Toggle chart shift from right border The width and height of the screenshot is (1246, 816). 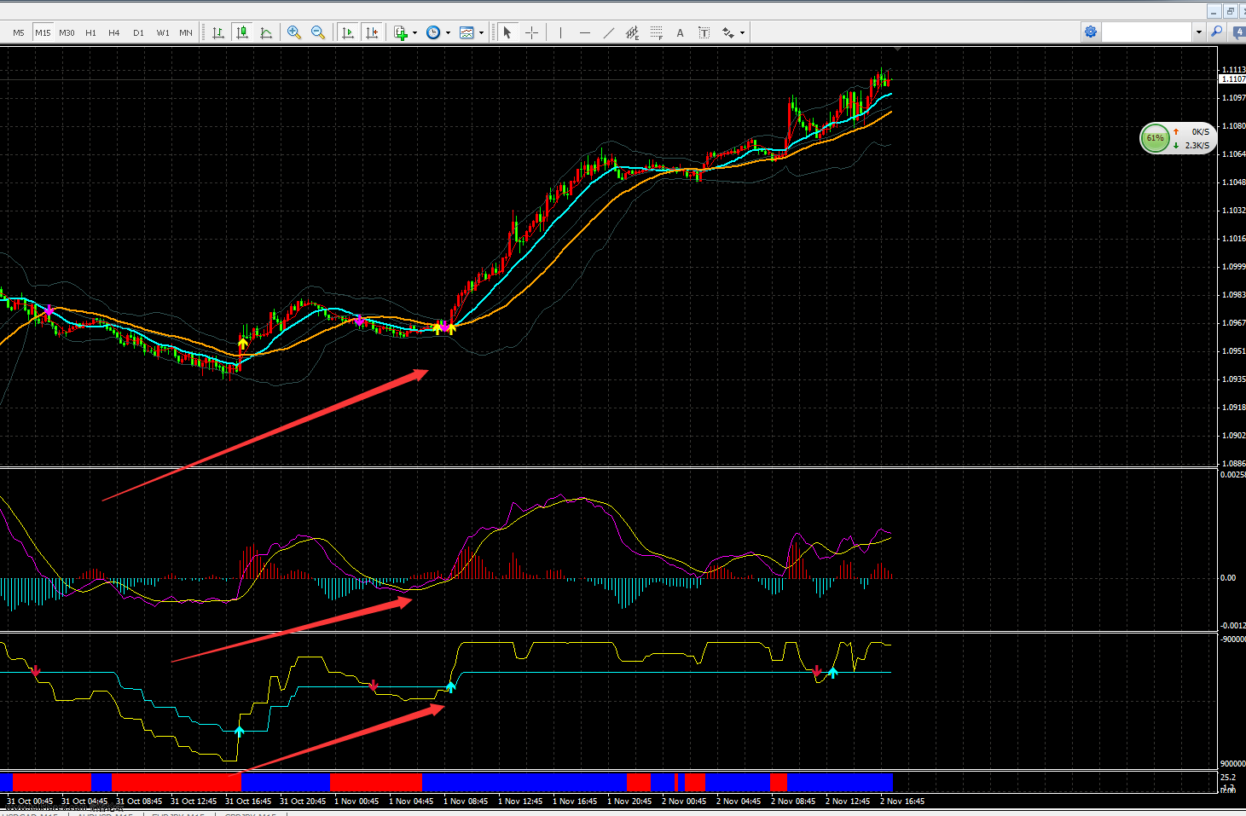pyautogui.click(x=372, y=32)
